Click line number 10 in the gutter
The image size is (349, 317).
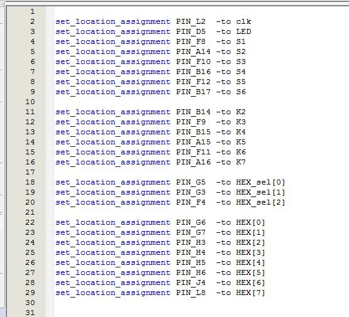[x=30, y=102]
